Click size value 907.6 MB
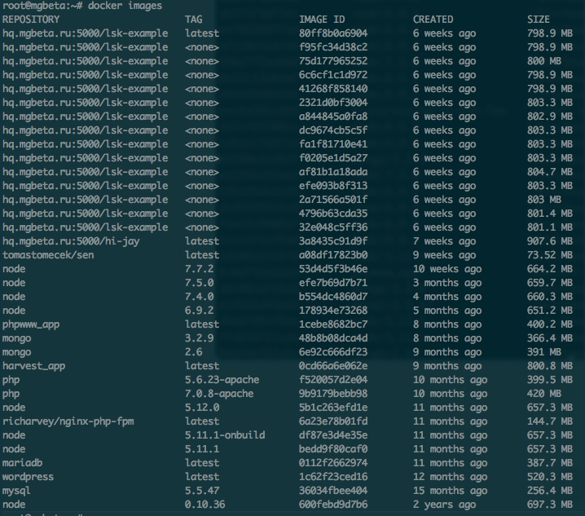Screen dimensions: 585x516 550,241
